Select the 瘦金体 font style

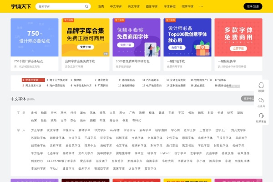point(114,120)
